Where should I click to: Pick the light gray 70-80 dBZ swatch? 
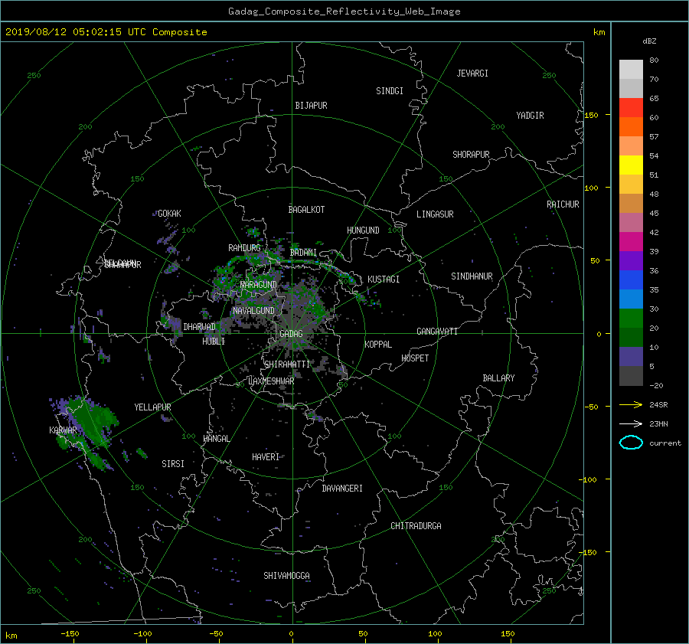pyautogui.click(x=631, y=69)
